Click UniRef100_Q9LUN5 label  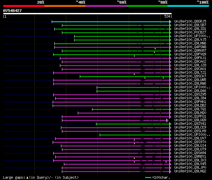[x=190, y=80]
